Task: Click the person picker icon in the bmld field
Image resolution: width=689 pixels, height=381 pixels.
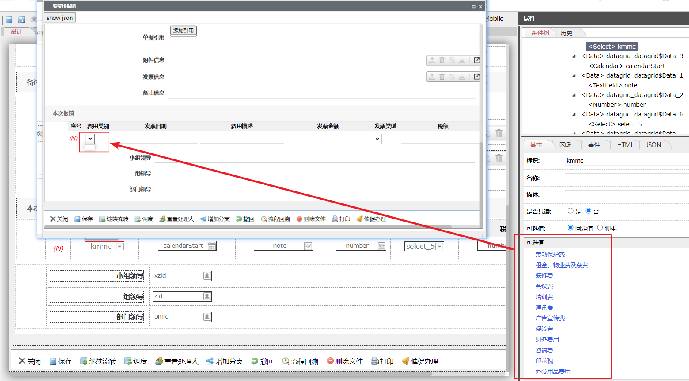Action: click(x=207, y=317)
